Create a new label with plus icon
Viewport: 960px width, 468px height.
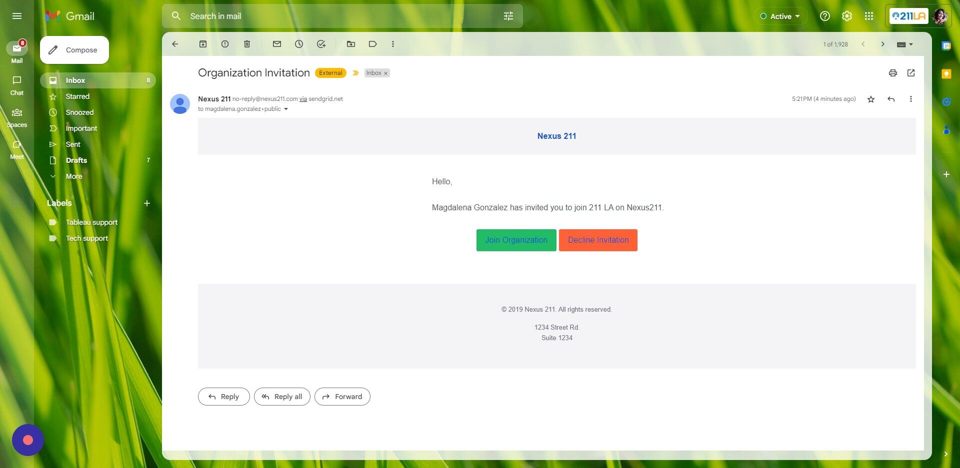147,203
